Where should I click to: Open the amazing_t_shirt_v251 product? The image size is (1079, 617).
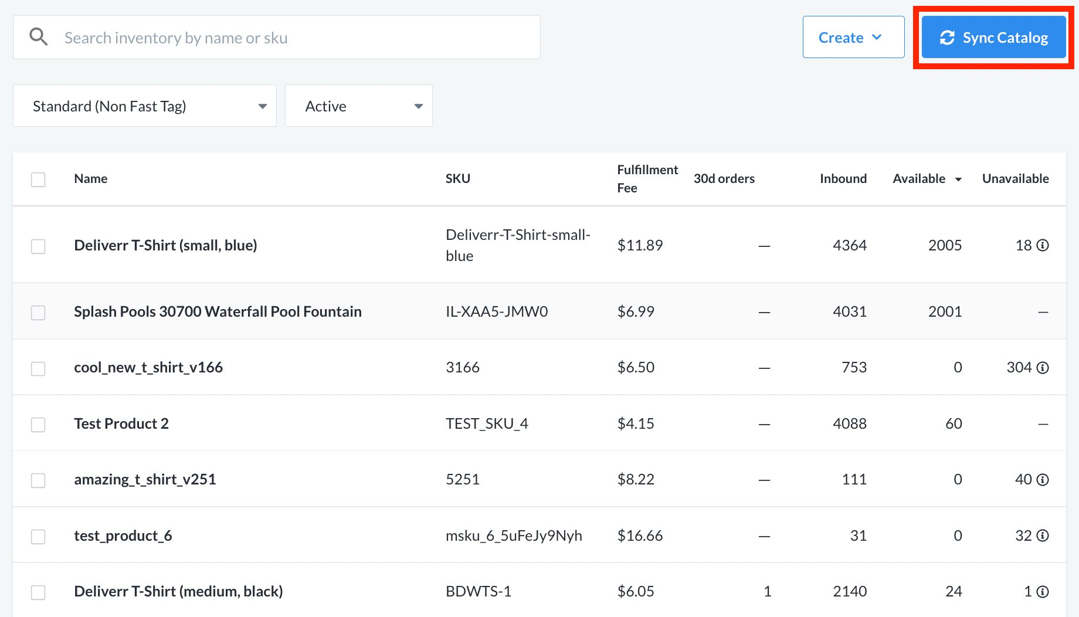click(145, 479)
